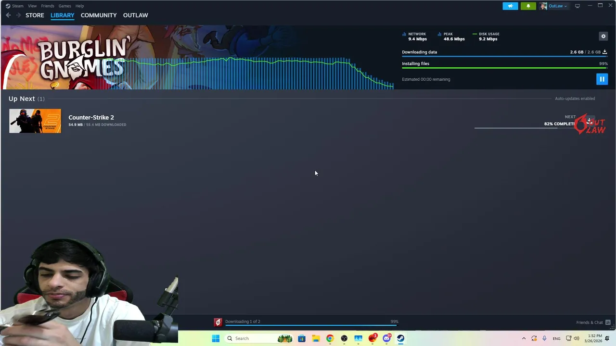Viewport: 616px width, 346px height.
Task: Open the Games menu
Action: (x=64, y=6)
